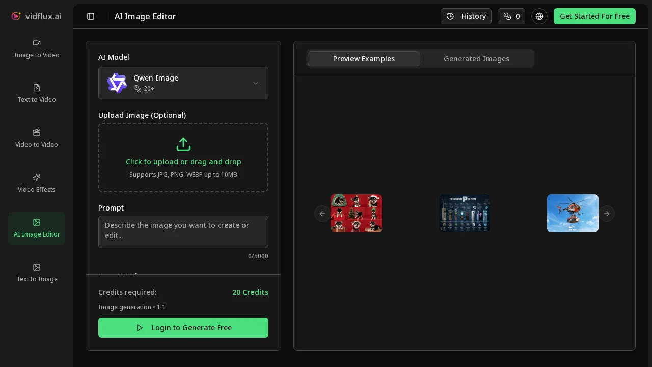Click the prompt description text field
652x367 pixels.
coord(183,232)
